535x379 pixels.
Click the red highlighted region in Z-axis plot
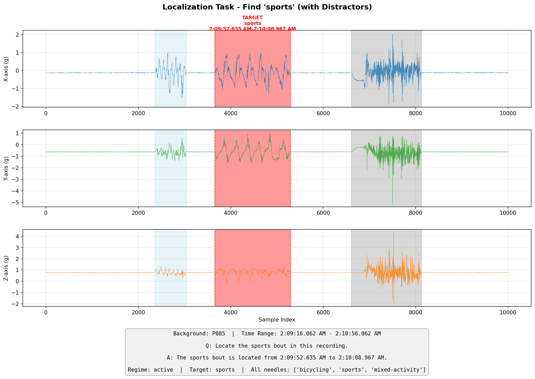[x=252, y=268]
